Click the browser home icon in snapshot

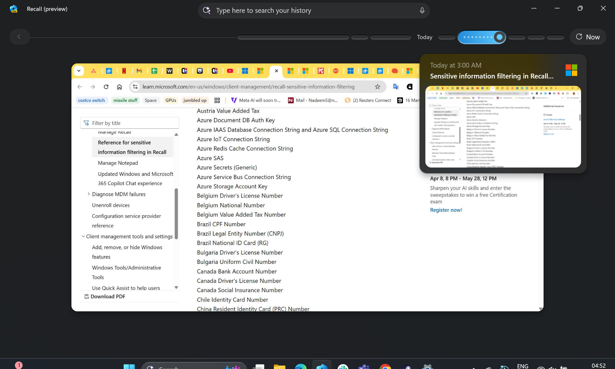(119, 87)
